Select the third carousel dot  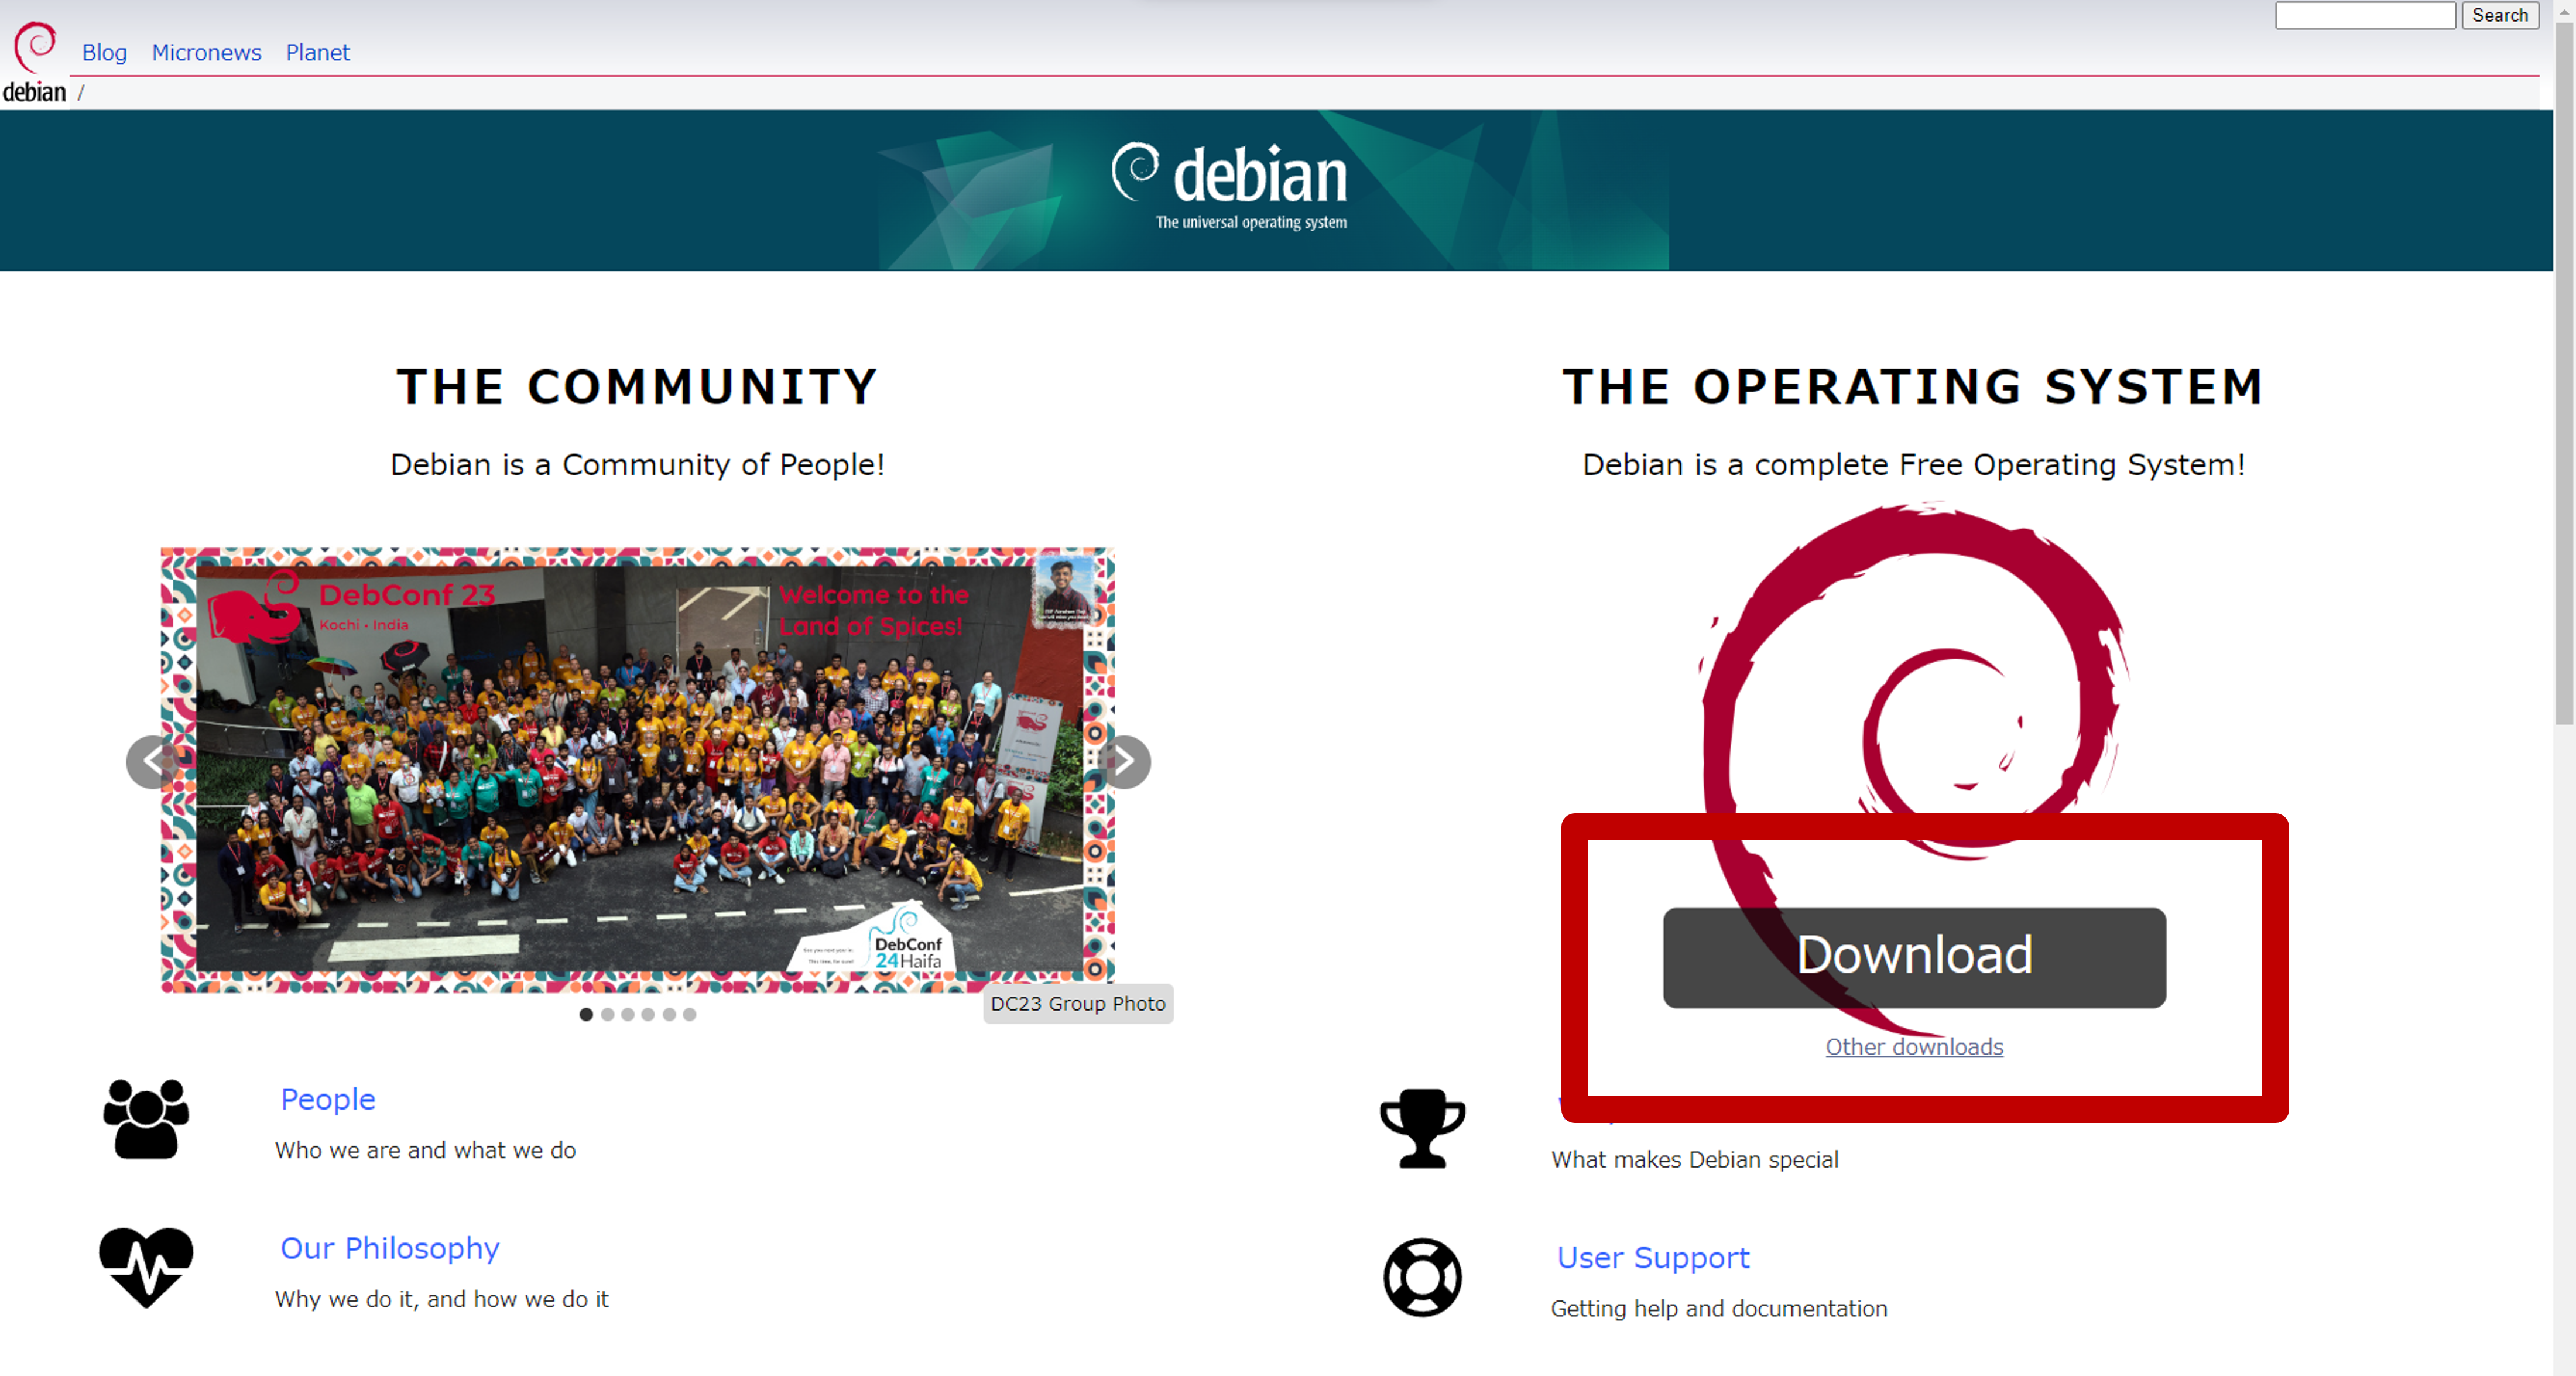(x=627, y=1014)
